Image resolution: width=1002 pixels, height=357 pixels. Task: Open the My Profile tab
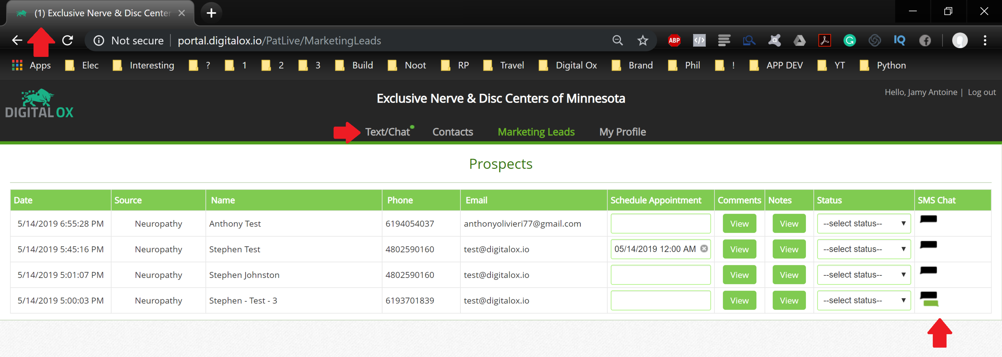click(622, 132)
